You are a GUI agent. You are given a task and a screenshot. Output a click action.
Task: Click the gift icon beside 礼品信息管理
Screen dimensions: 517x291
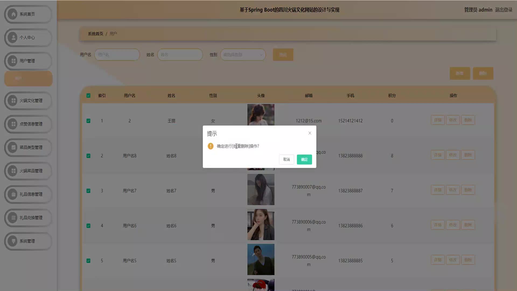pos(13,194)
